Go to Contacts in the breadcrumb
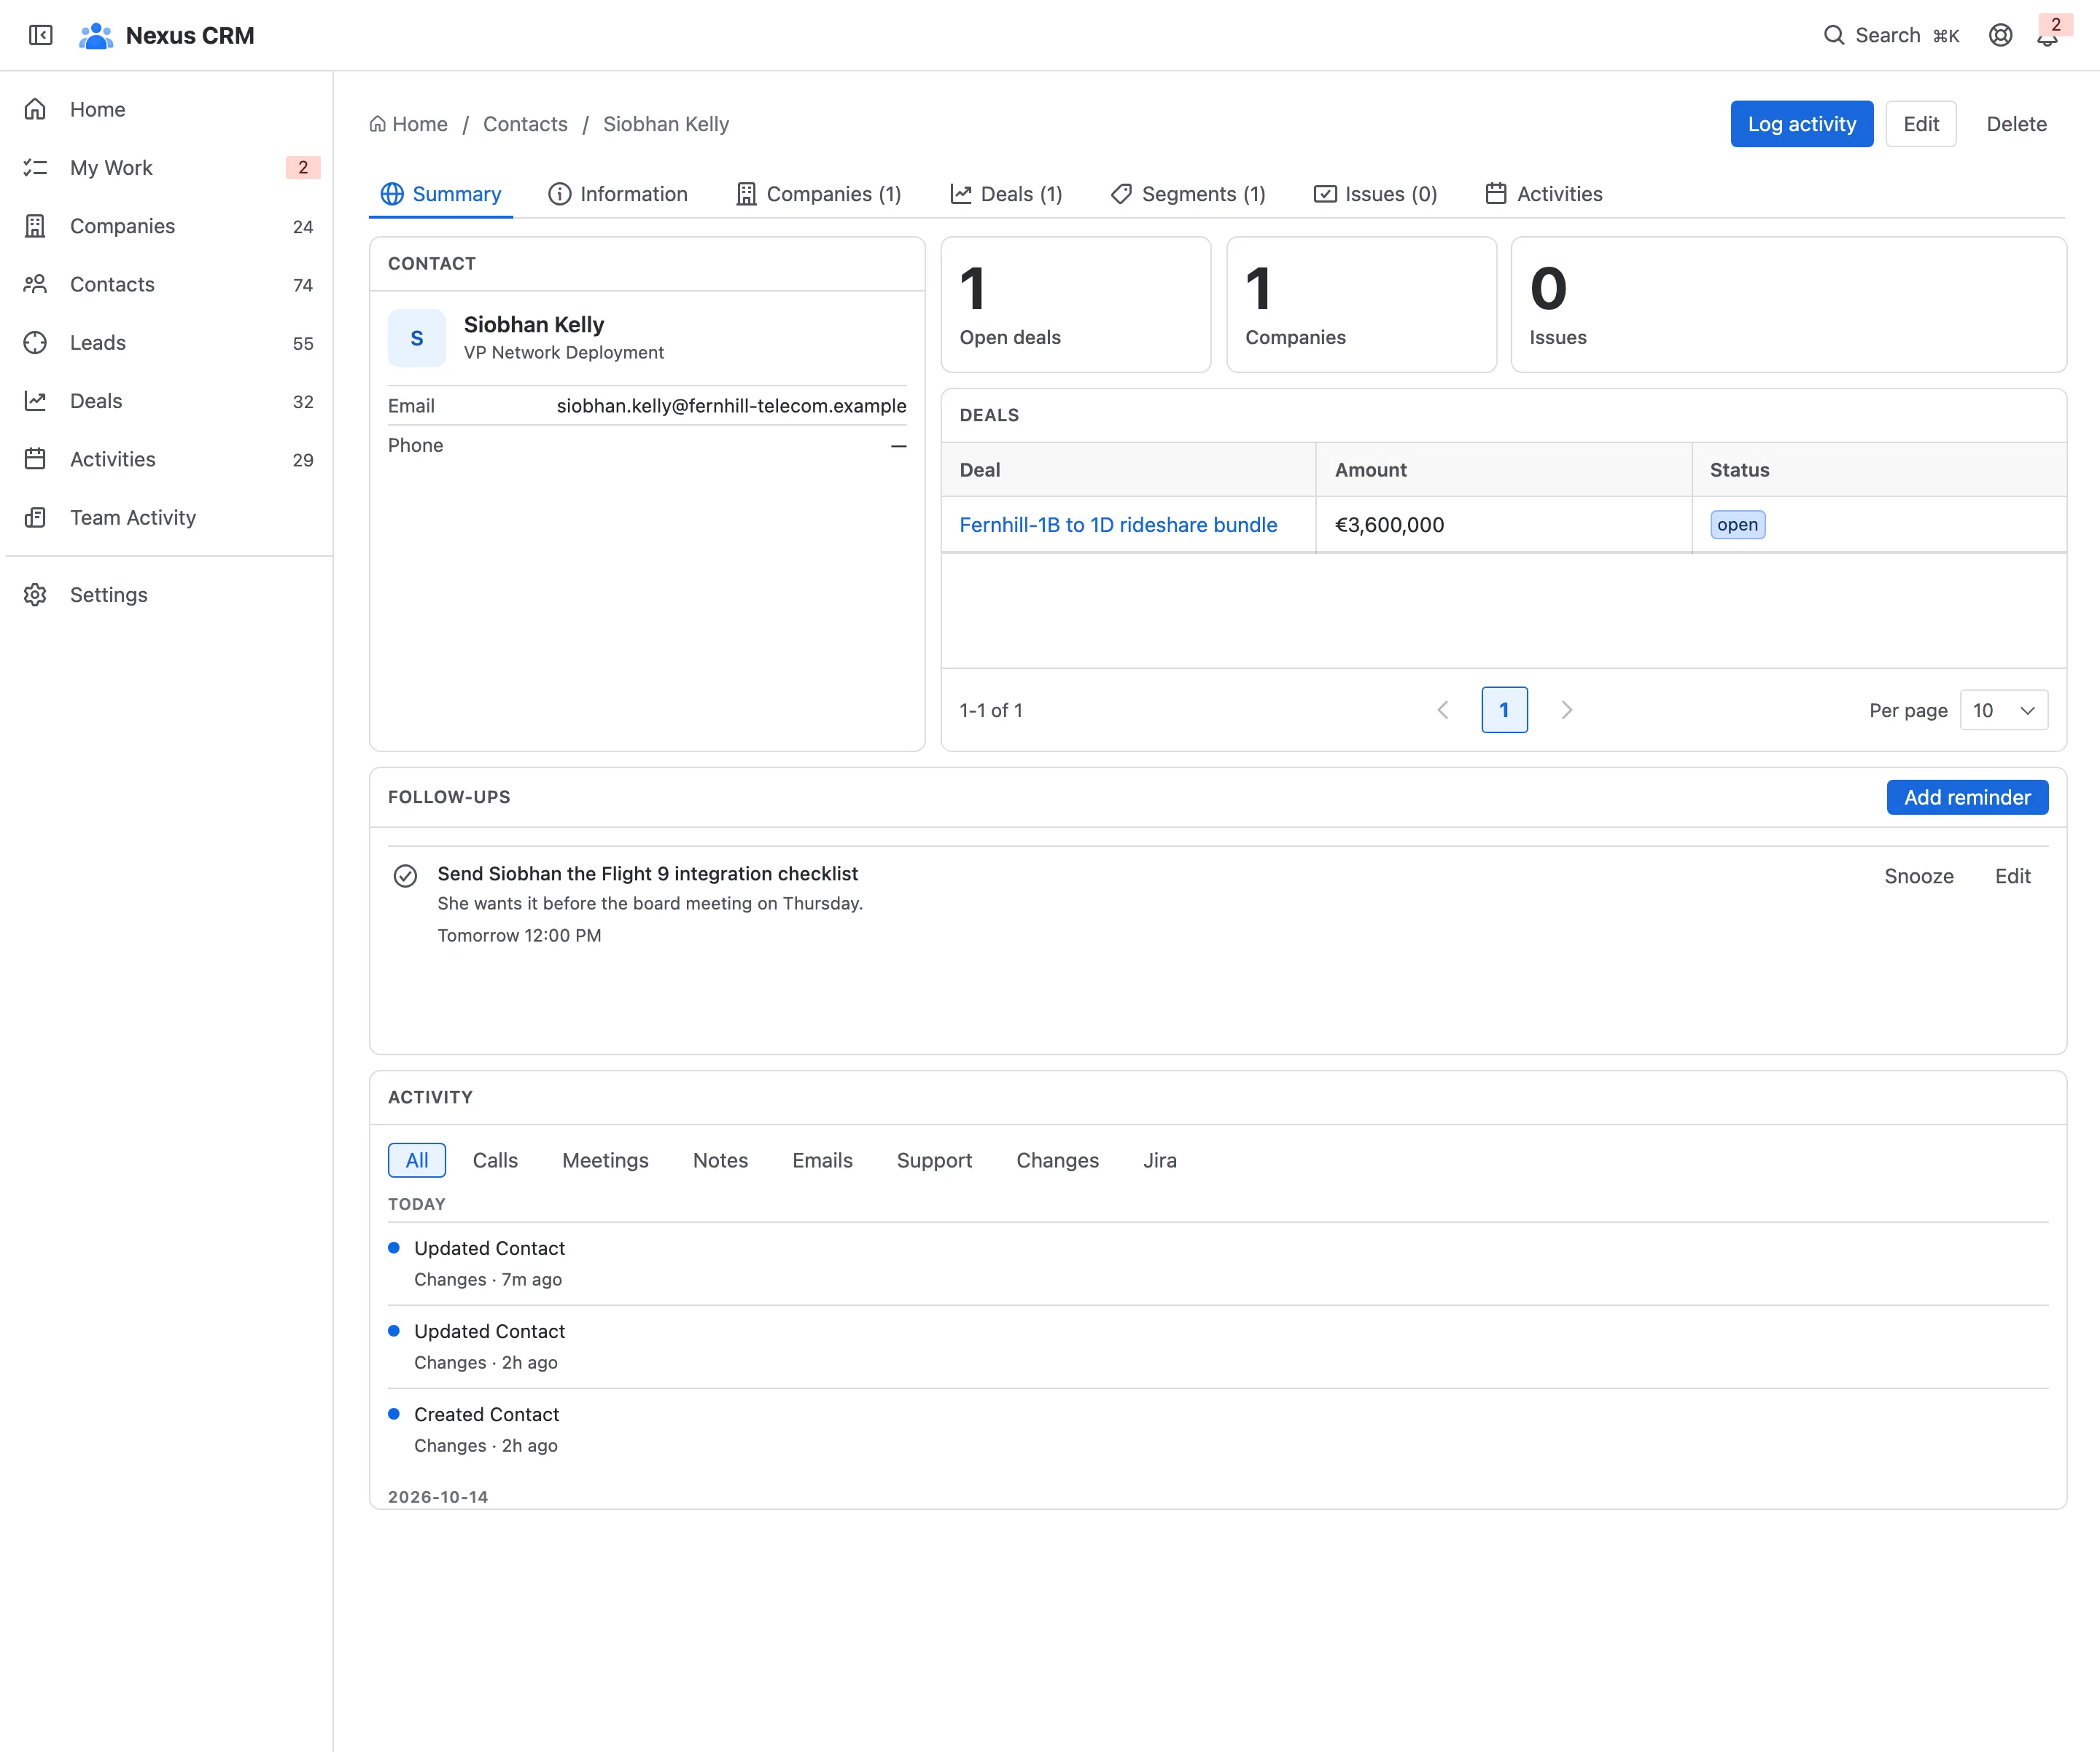This screenshot has width=2100, height=1752. [525, 124]
